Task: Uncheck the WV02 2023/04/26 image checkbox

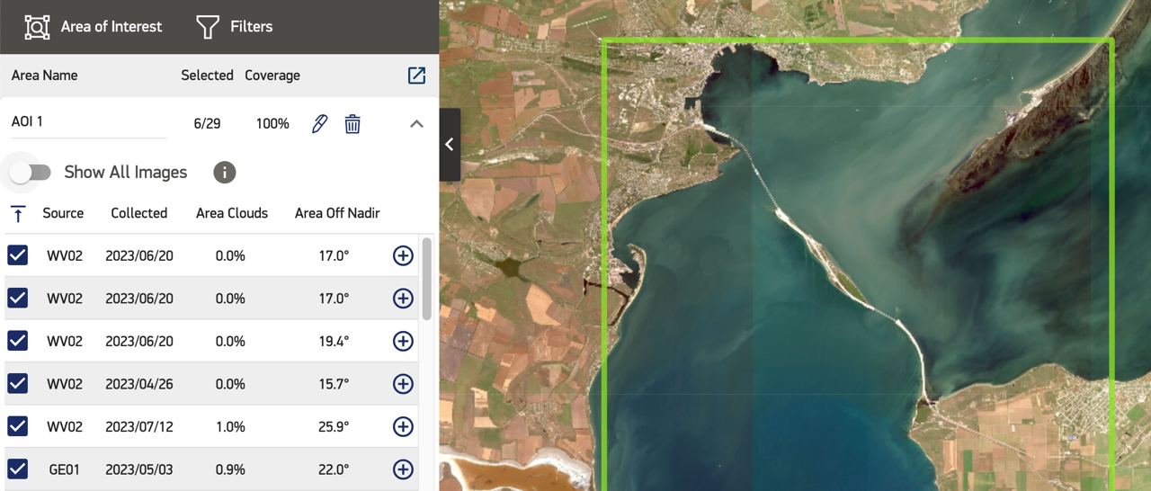Action: coord(18,384)
